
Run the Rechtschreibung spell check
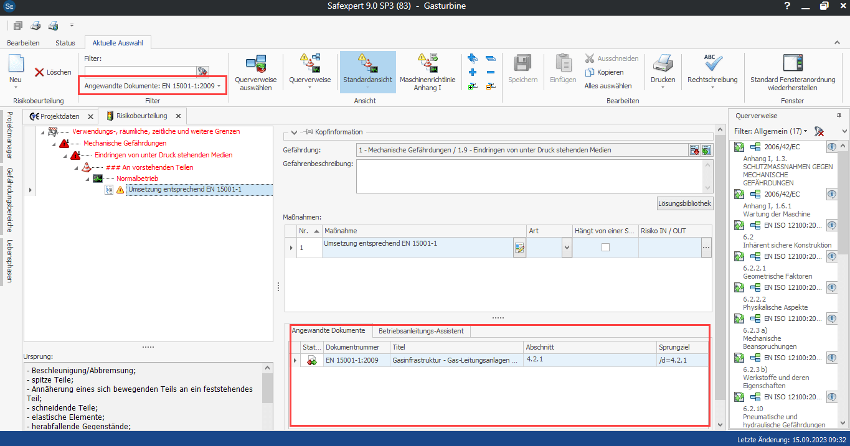(712, 63)
